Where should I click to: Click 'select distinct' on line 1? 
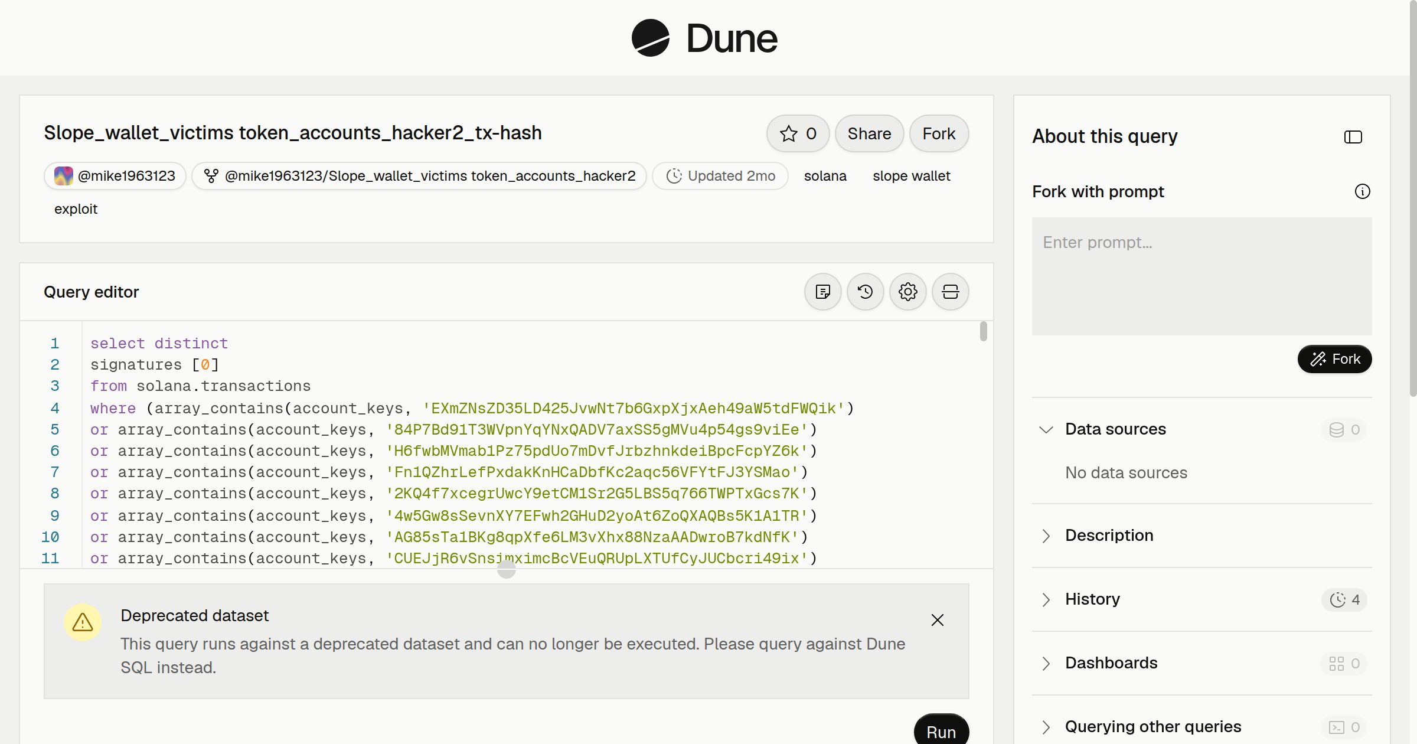(x=159, y=344)
